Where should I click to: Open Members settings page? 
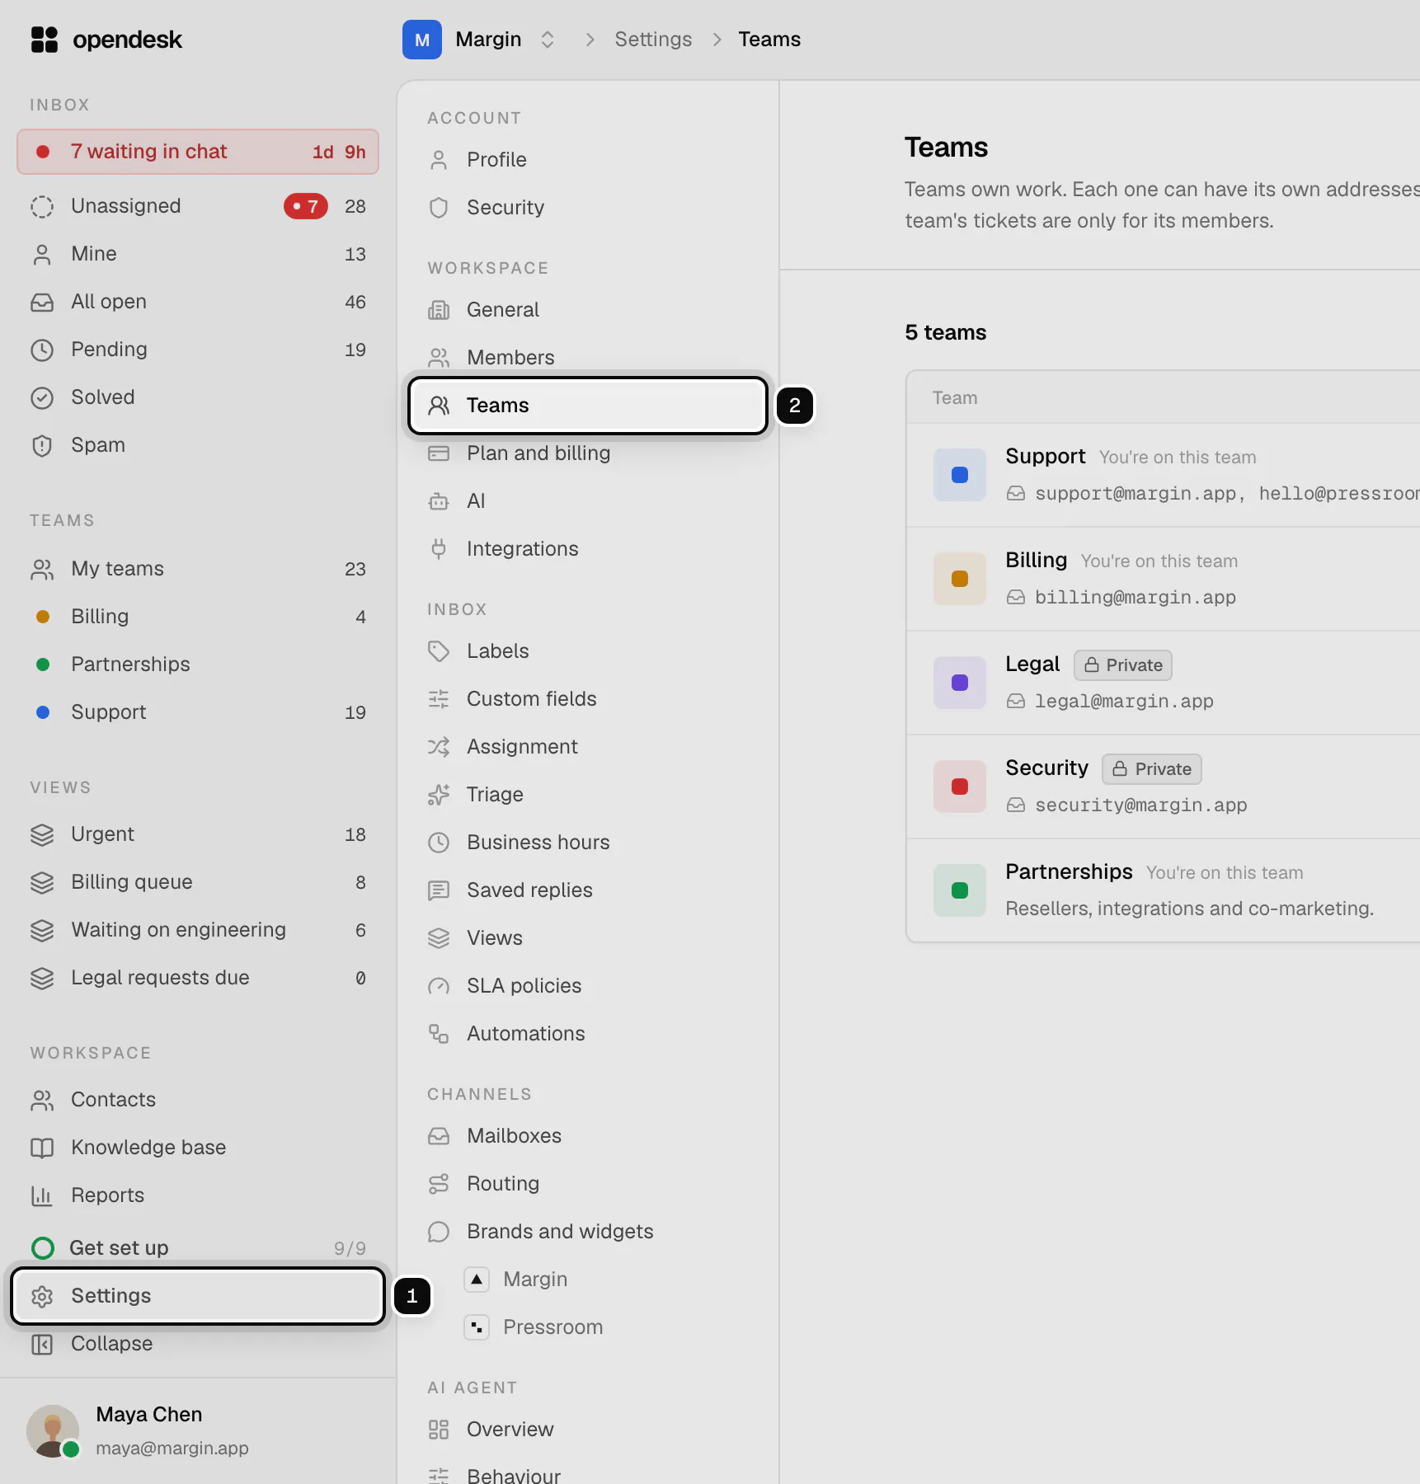(587, 358)
